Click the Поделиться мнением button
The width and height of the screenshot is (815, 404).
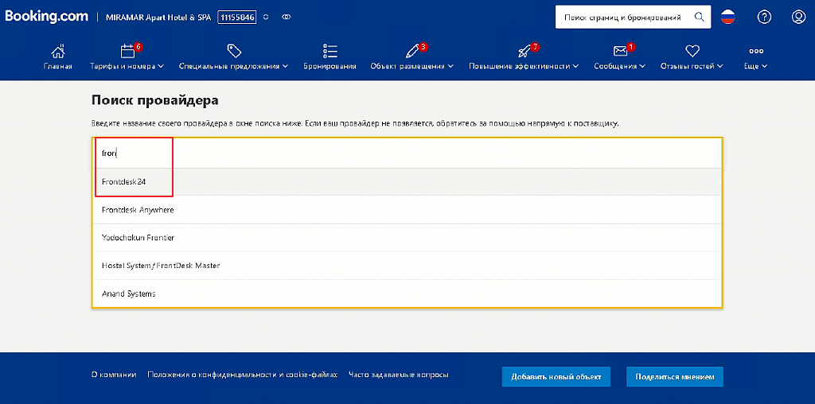click(x=675, y=376)
